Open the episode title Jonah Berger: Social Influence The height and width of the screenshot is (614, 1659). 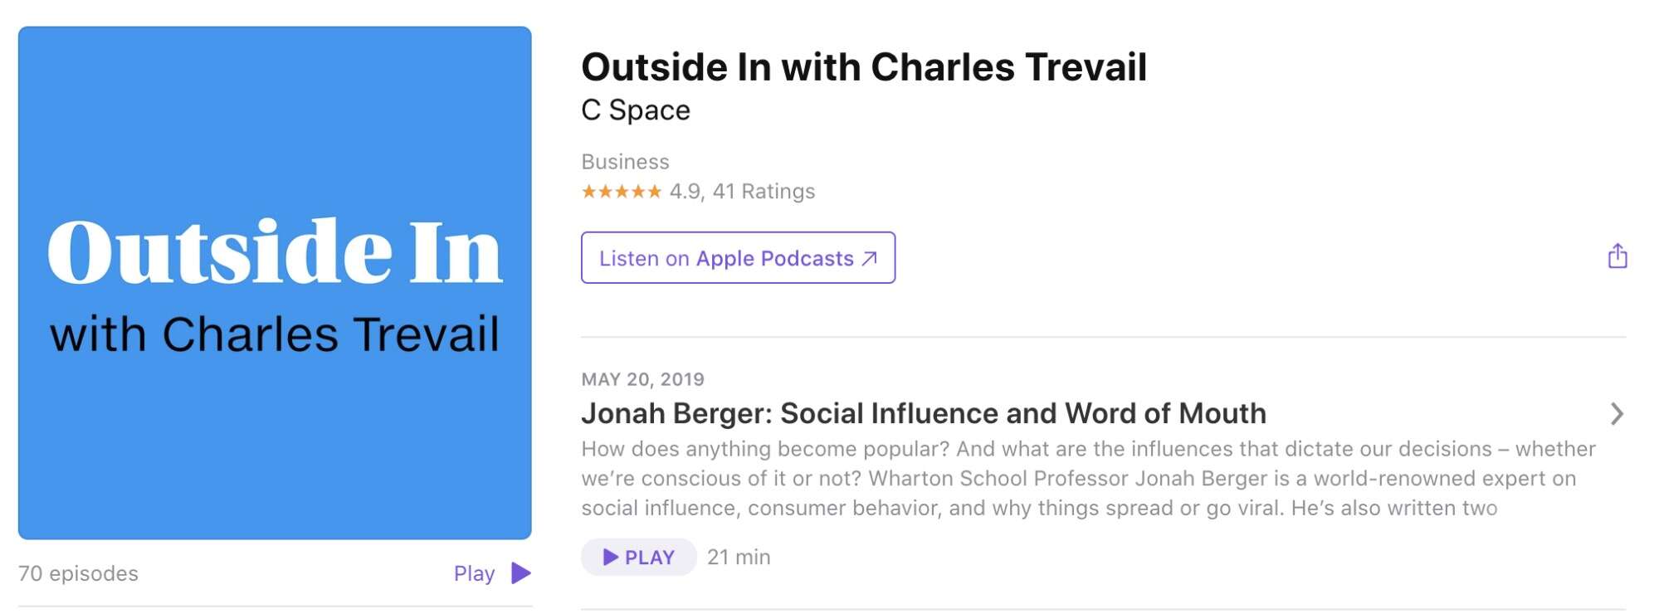[924, 413]
